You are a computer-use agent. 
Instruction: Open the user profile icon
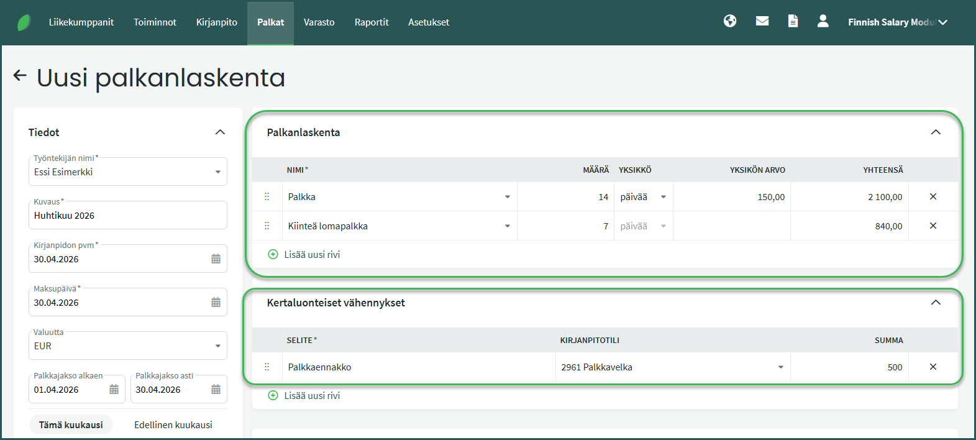coord(823,22)
